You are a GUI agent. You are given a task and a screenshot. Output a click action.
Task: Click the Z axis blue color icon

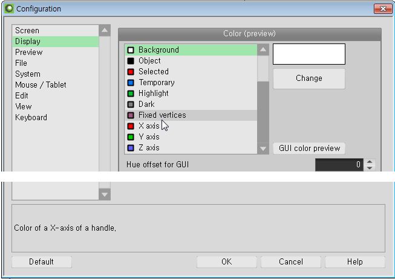pyautogui.click(x=131, y=148)
